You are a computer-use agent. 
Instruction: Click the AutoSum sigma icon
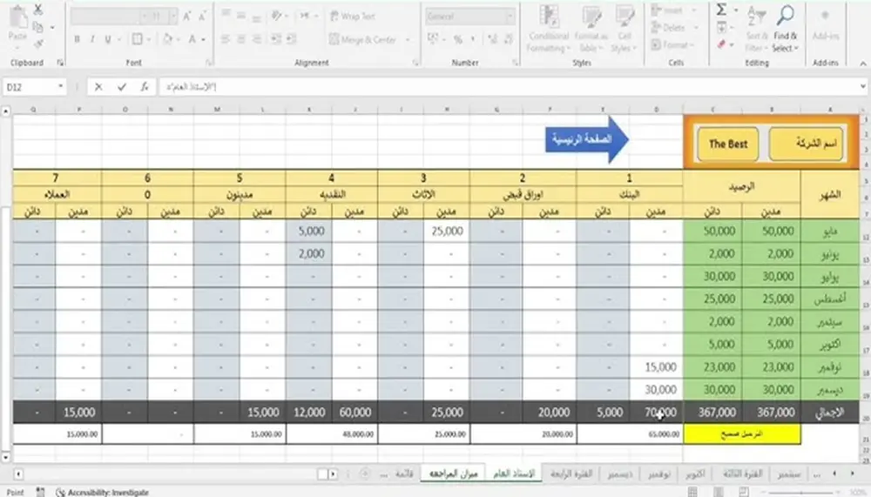[721, 10]
